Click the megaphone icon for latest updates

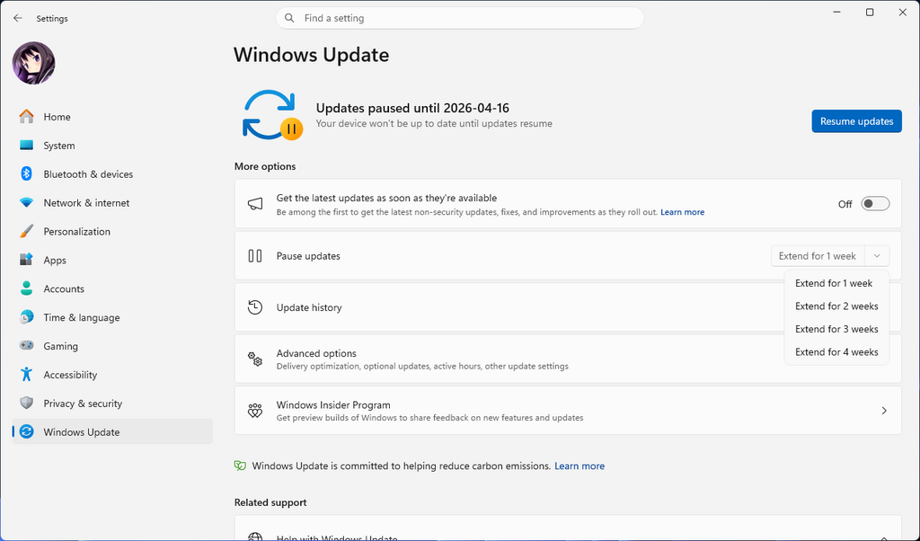(255, 204)
